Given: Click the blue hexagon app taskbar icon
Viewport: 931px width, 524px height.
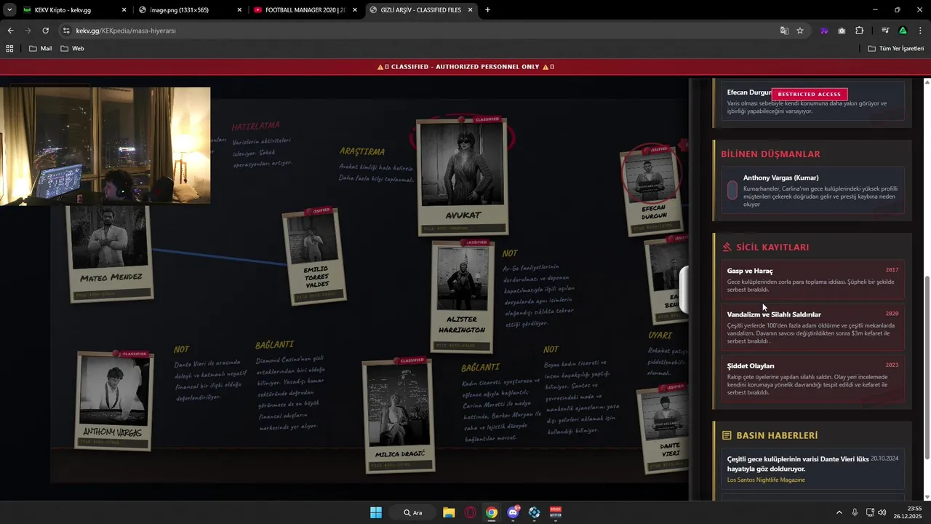Looking at the screenshot, I should (x=535, y=512).
